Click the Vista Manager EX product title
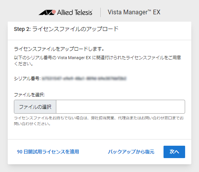 point(134,12)
